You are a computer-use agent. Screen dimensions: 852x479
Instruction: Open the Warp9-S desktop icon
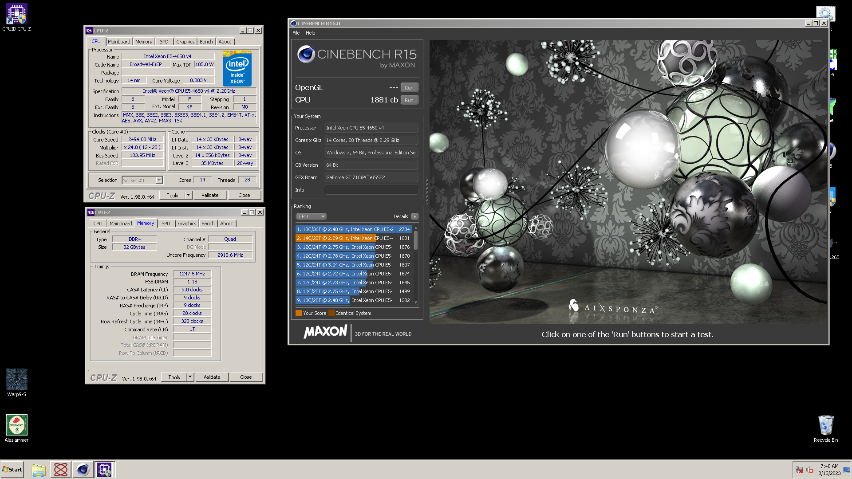[x=16, y=382]
